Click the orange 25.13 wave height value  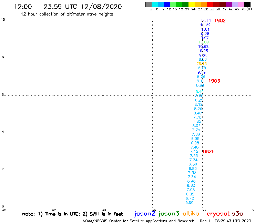coord(202,64)
